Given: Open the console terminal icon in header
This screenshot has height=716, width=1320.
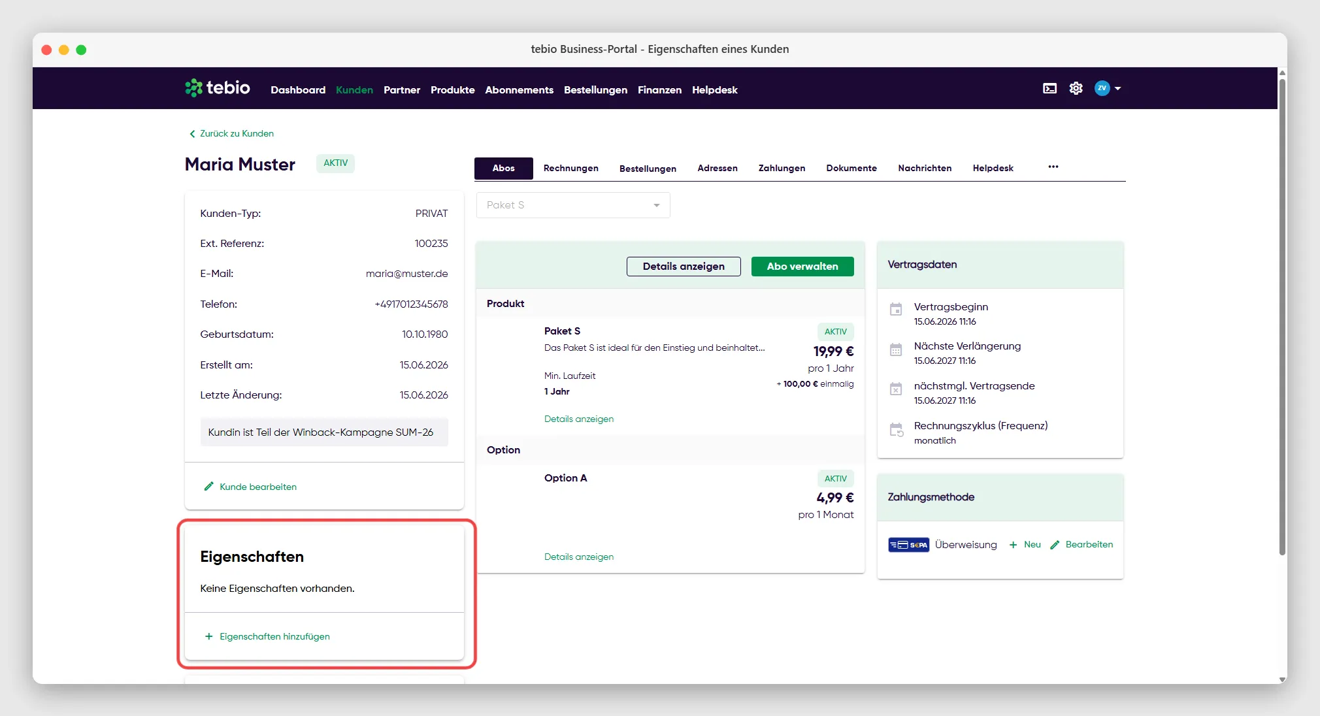Looking at the screenshot, I should click(x=1049, y=88).
